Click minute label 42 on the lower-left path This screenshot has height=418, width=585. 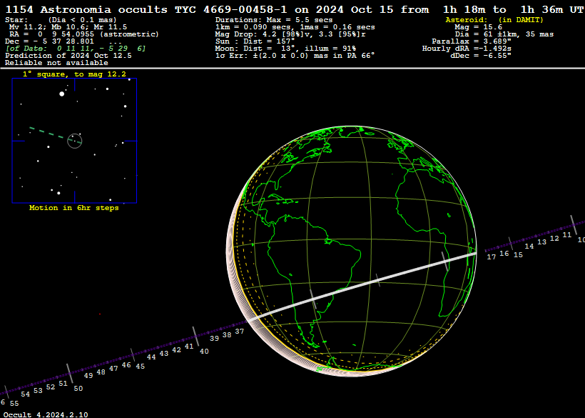pos(176,350)
